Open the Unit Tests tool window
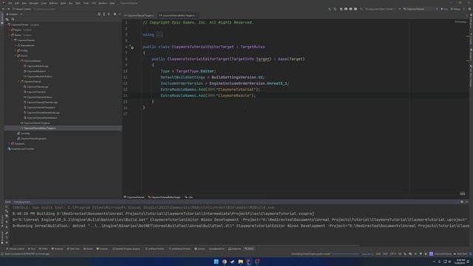 click(73, 249)
